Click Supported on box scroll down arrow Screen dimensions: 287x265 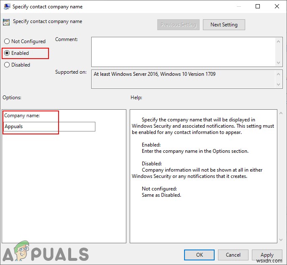click(x=278, y=85)
